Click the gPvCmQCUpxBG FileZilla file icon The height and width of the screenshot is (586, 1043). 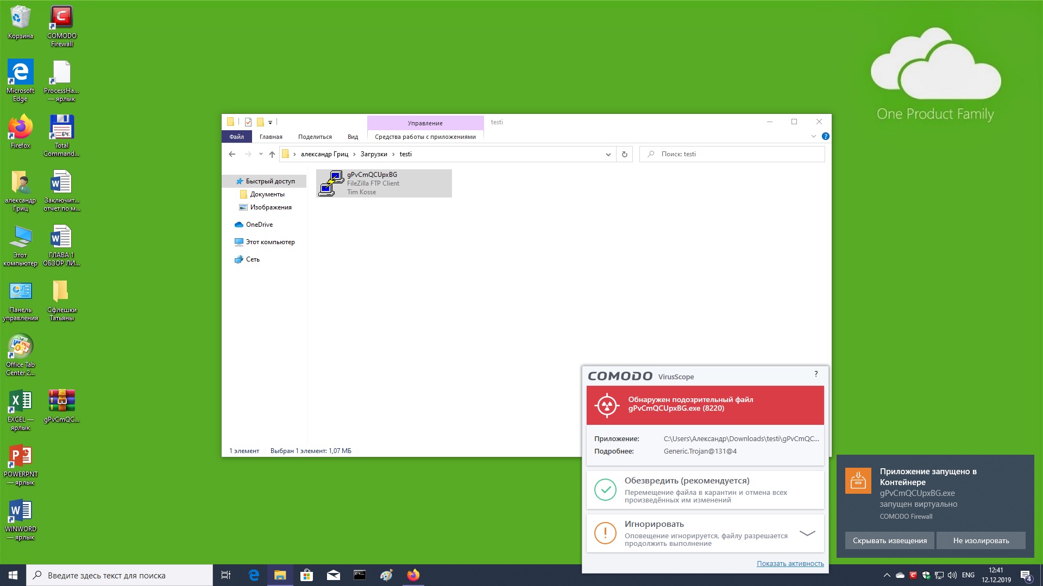point(331,183)
